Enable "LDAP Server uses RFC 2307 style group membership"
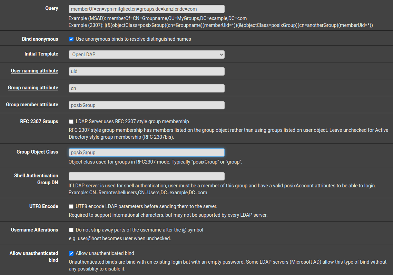Viewport: 393px width, 275px height. pyautogui.click(x=71, y=121)
